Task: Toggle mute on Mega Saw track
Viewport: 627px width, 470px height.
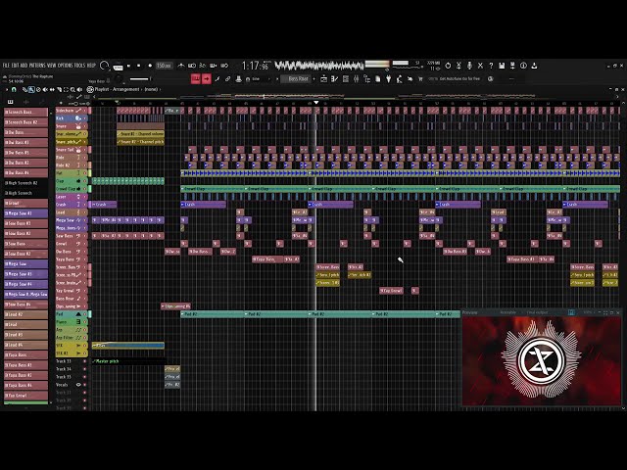Action: pyautogui.click(x=85, y=220)
